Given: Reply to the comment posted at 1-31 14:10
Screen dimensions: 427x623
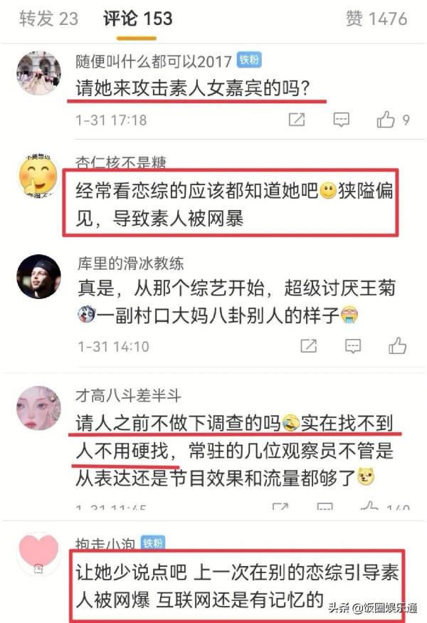Looking at the screenshot, I should [353, 346].
